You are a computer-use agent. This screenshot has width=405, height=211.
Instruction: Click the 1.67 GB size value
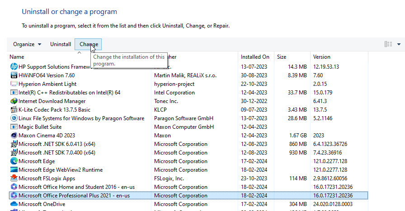click(298, 136)
